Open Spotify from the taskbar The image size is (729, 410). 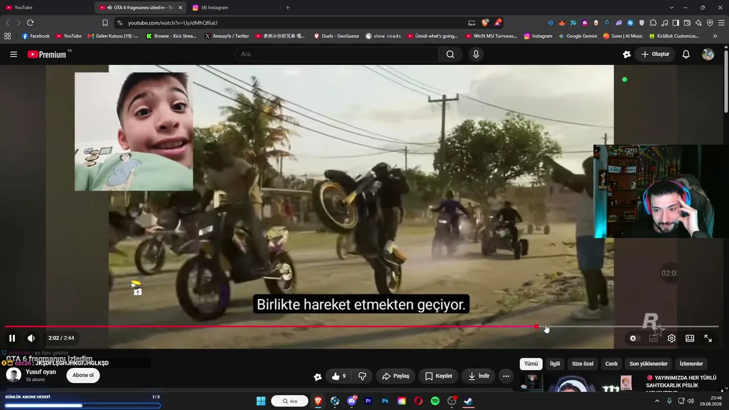[x=435, y=401]
